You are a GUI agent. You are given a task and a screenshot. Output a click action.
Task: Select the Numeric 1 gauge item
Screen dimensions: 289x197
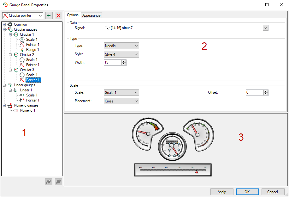point(27,110)
